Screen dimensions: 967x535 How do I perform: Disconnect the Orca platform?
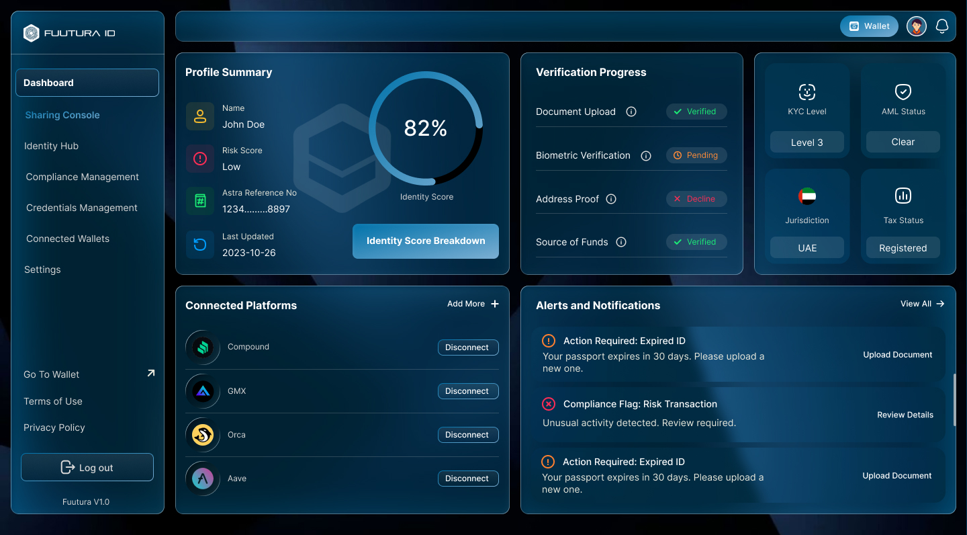468,435
